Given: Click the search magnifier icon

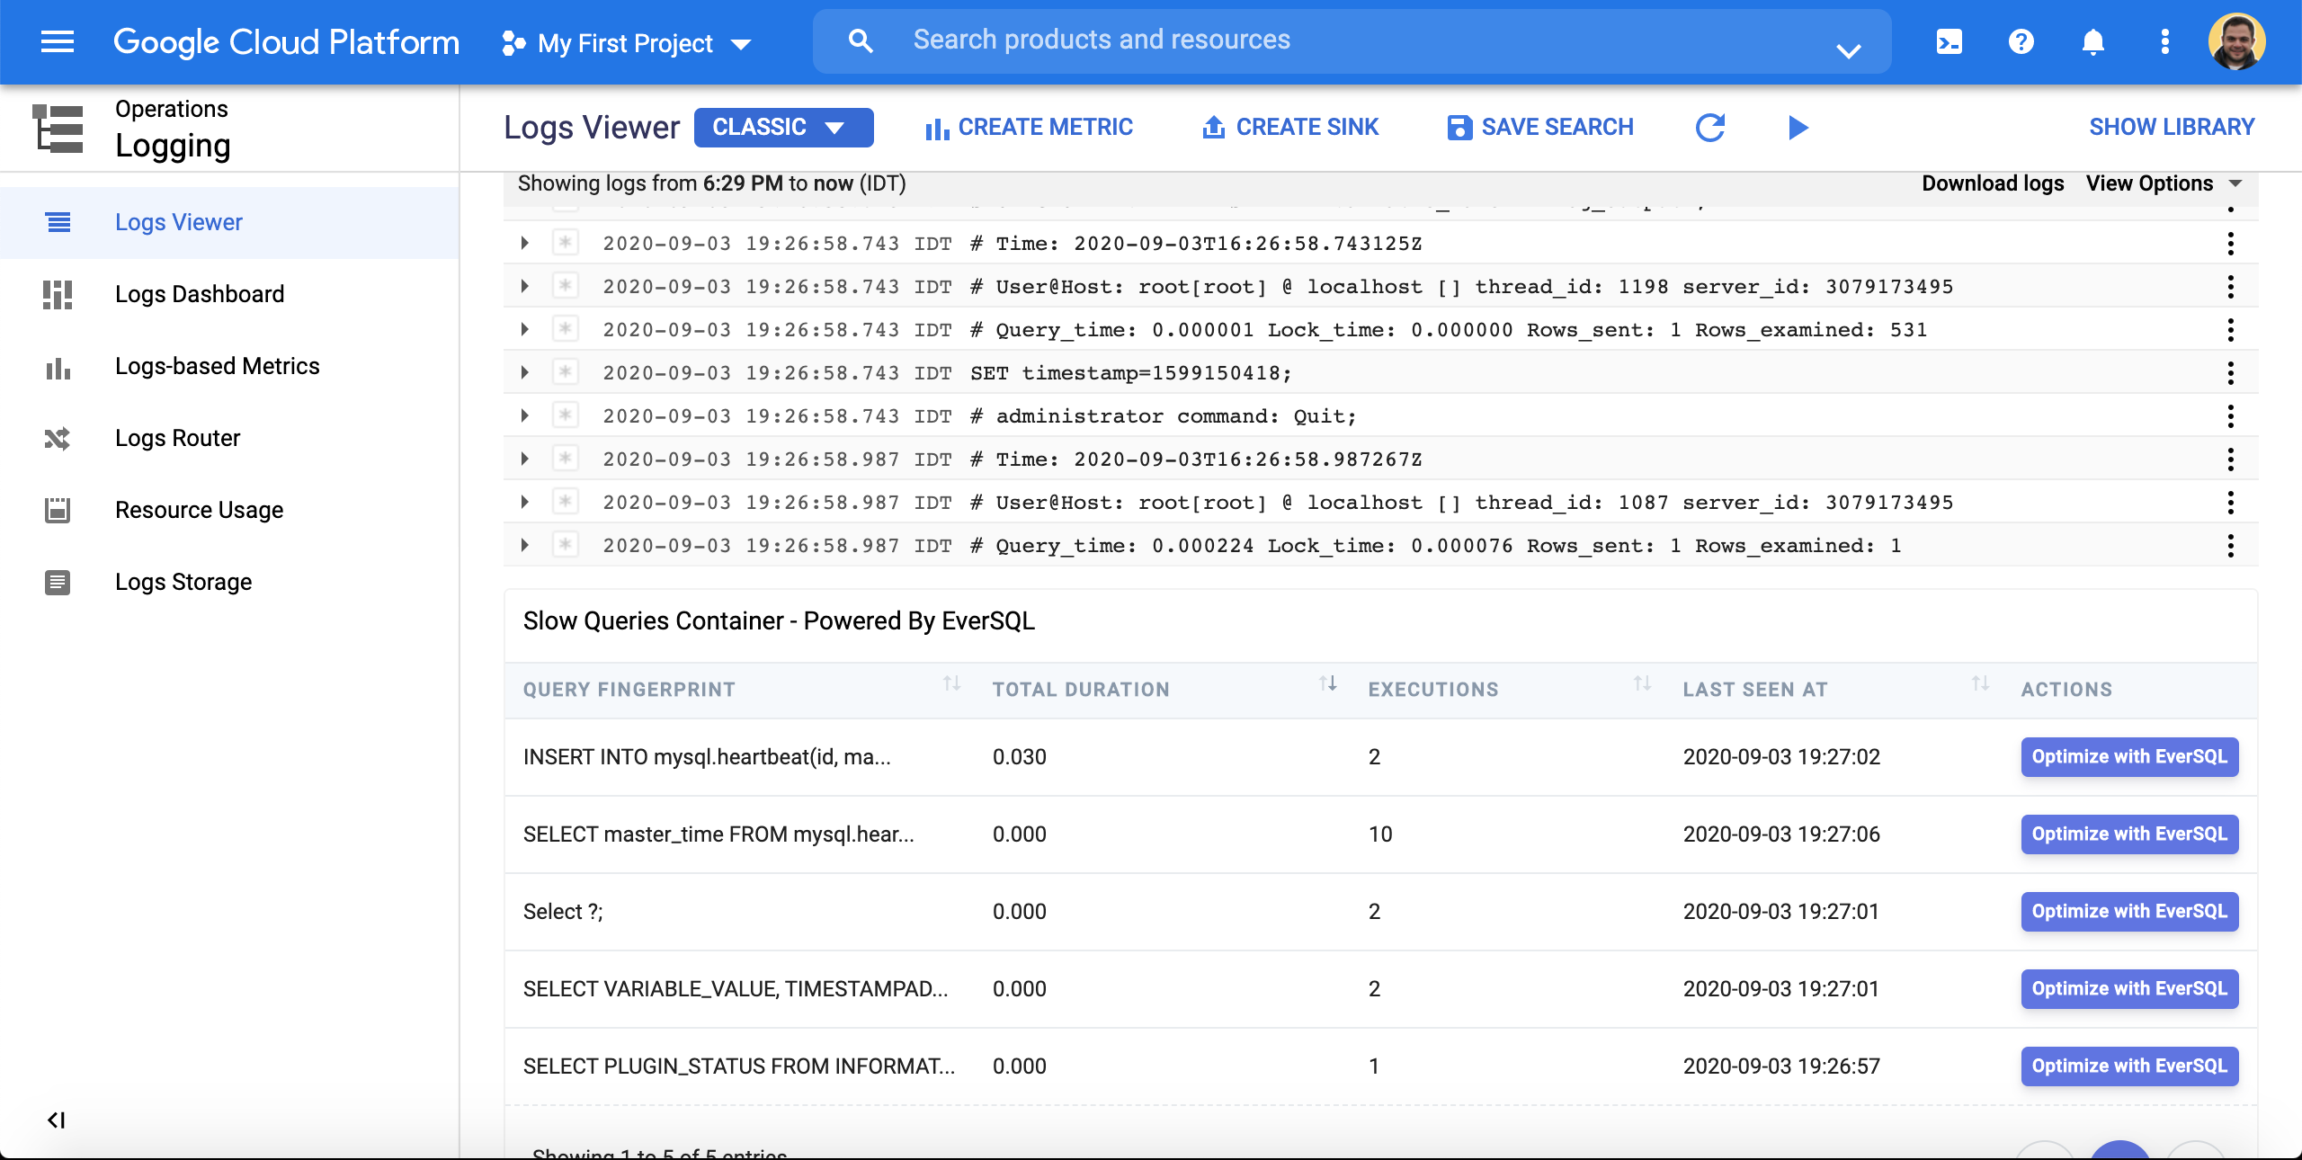Looking at the screenshot, I should 861,40.
